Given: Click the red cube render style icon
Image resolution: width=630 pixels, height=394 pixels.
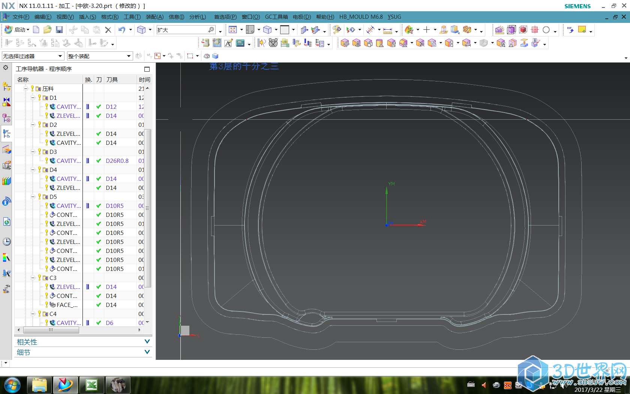Looking at the screenshot, I should click(523, 30).
